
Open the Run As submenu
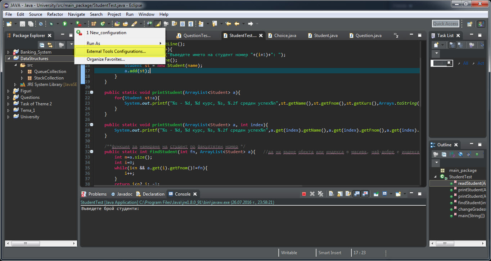[120, 43]
